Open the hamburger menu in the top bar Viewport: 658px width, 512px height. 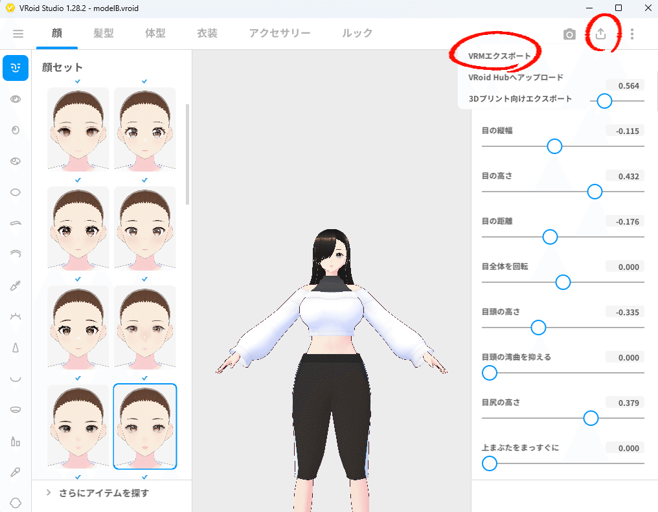coord(18,34)
